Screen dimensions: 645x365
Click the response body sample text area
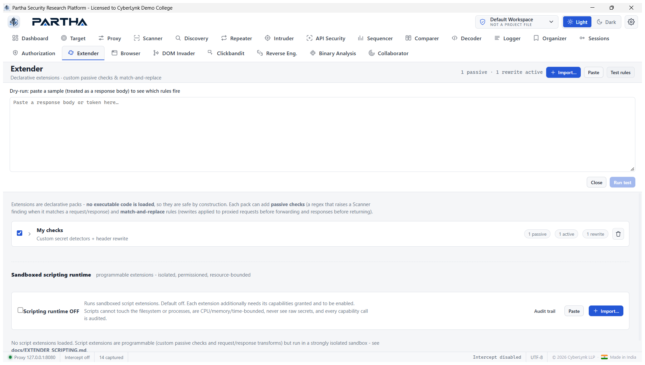point(322,134)
